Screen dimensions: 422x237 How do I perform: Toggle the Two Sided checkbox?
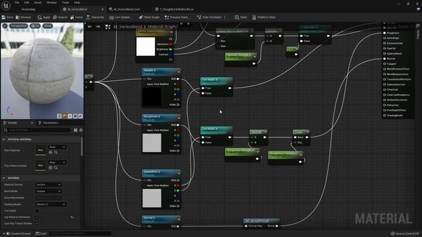tap(37, 211)
